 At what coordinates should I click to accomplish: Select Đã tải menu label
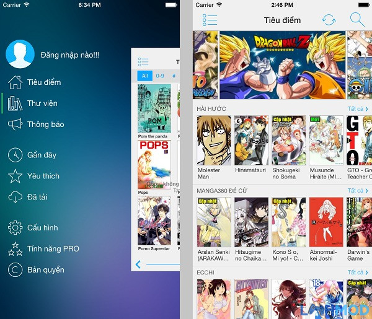pos(37,197)
